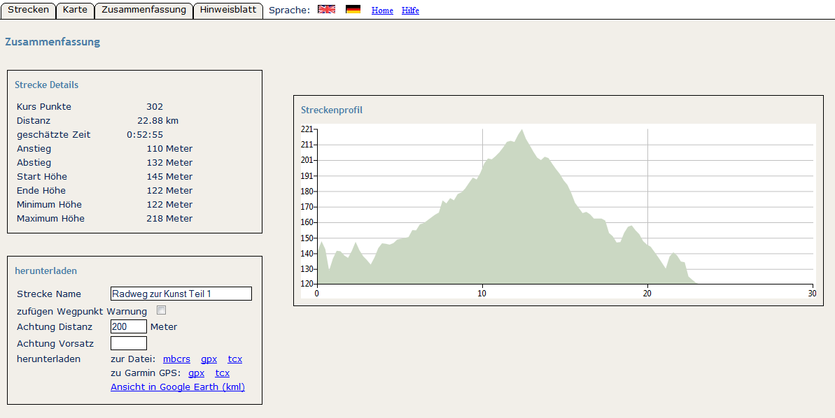Screen dimensions: 835x418
Task: Enable the Wegpunkt Warnung checkbox
Action: tap(161, 310)
